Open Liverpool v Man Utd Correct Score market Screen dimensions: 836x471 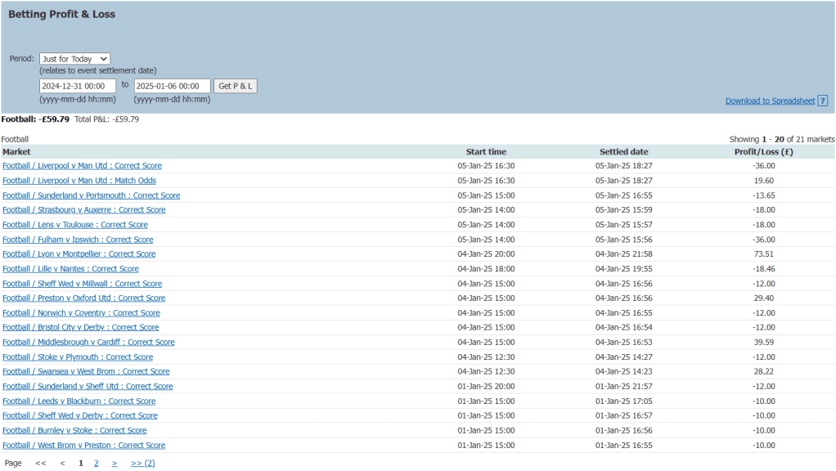pos(82,166)
